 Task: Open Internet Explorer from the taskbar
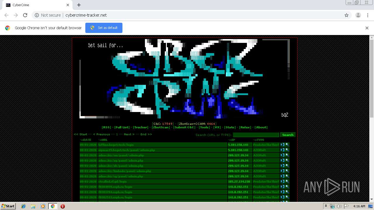tap(23, 206)
